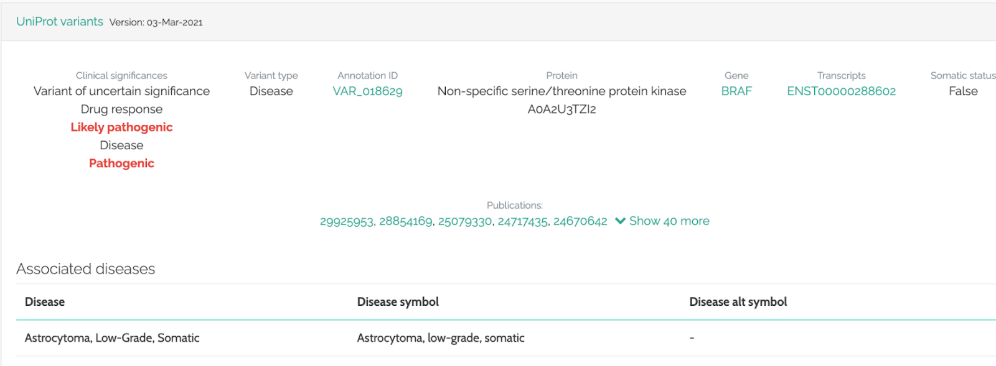
Task: Open publication 29925953
Action: click(x=347, y=222)
